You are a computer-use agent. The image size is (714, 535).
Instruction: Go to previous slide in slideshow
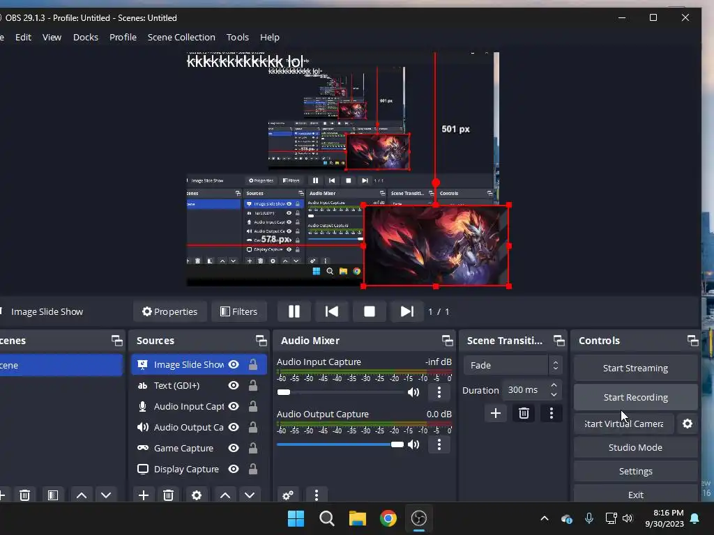point(331,311)
